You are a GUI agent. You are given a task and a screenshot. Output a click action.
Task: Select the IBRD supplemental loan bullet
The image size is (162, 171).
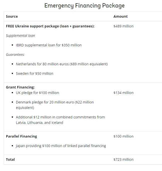[49, 45]
